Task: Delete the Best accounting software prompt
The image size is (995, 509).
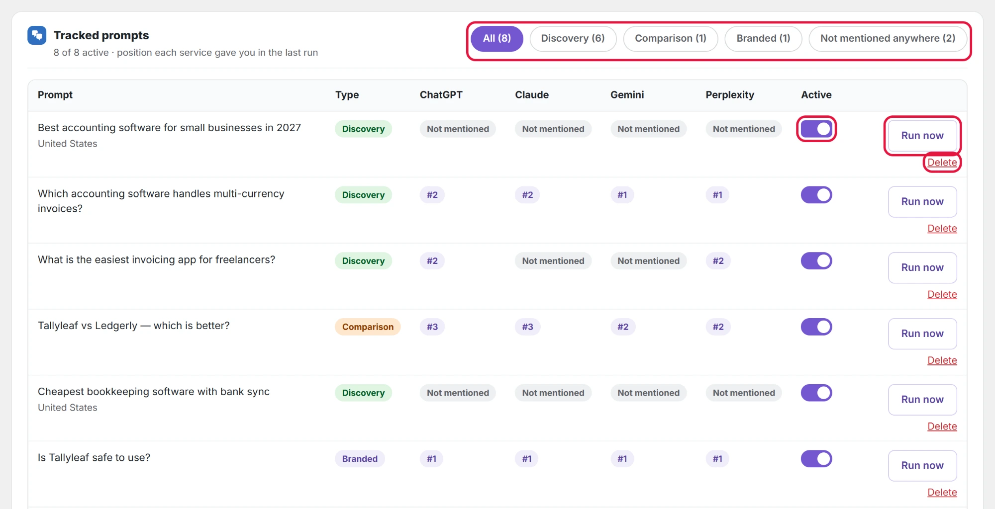Action: [942, 163]
